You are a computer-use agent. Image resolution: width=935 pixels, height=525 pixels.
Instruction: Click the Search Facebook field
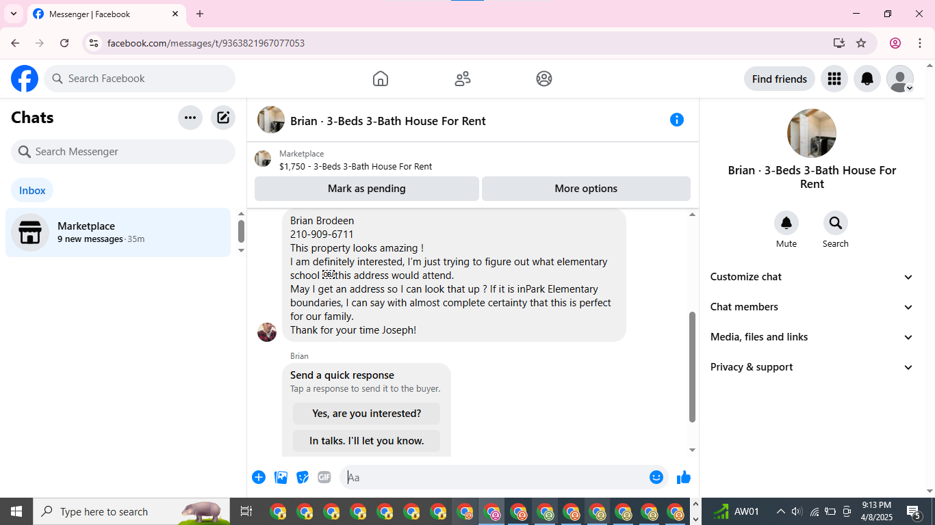pyautogui.click(x=140, y=79)
